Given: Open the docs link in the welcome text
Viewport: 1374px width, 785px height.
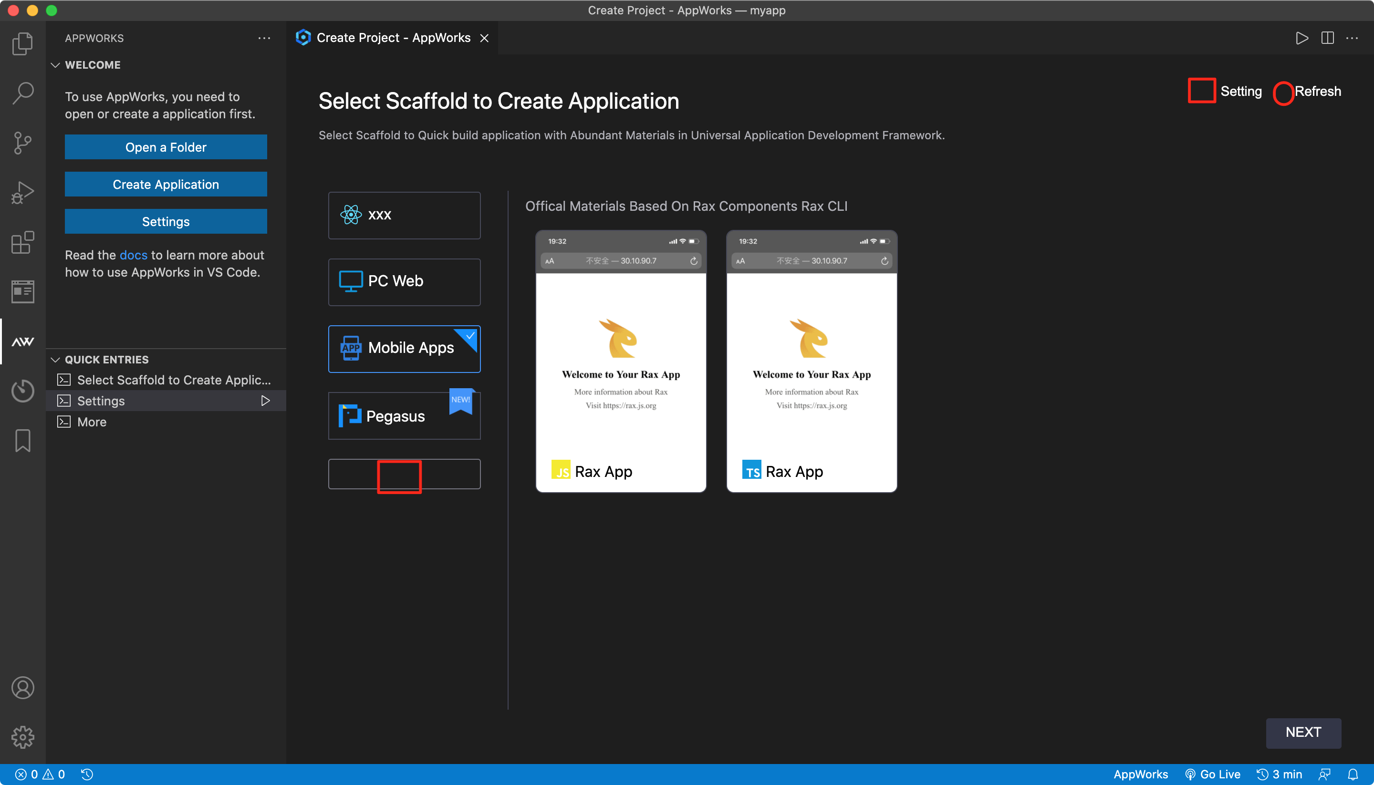Looking at the screenshot, I should 133,255.
